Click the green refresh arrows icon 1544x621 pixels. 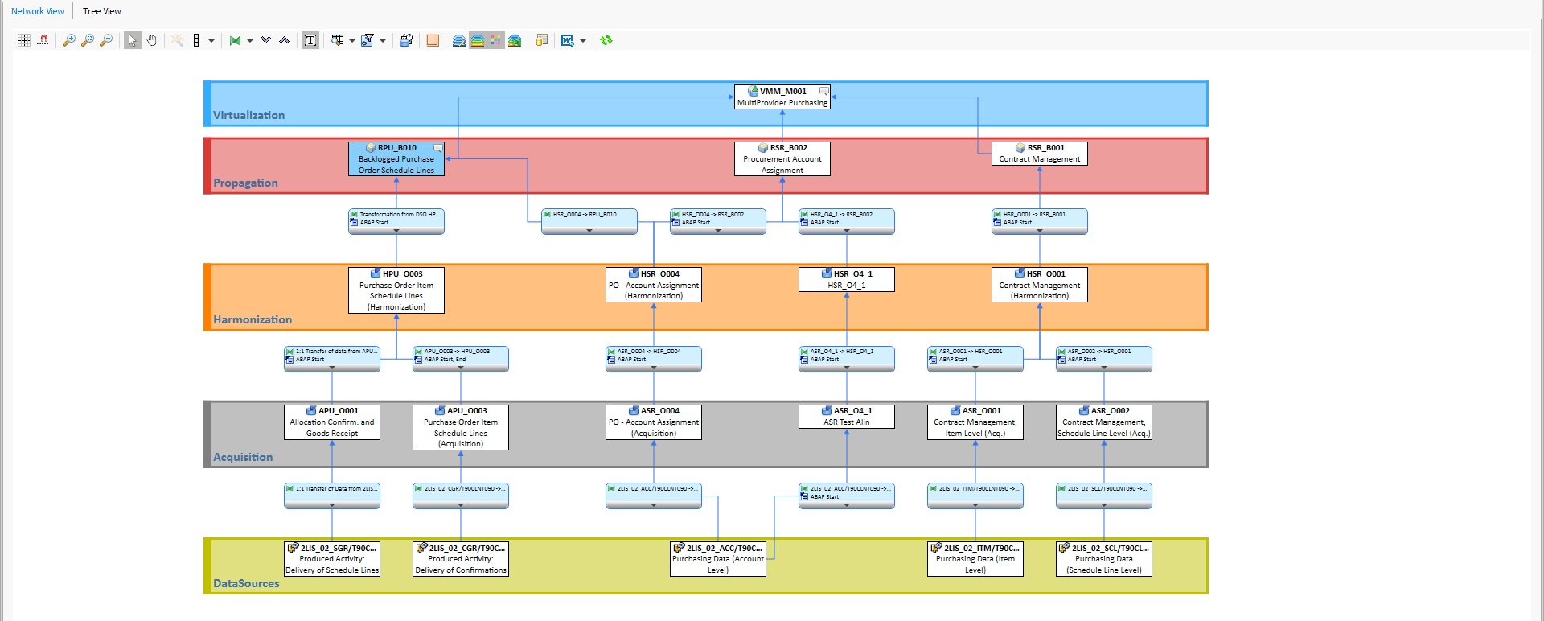point(606,40)
